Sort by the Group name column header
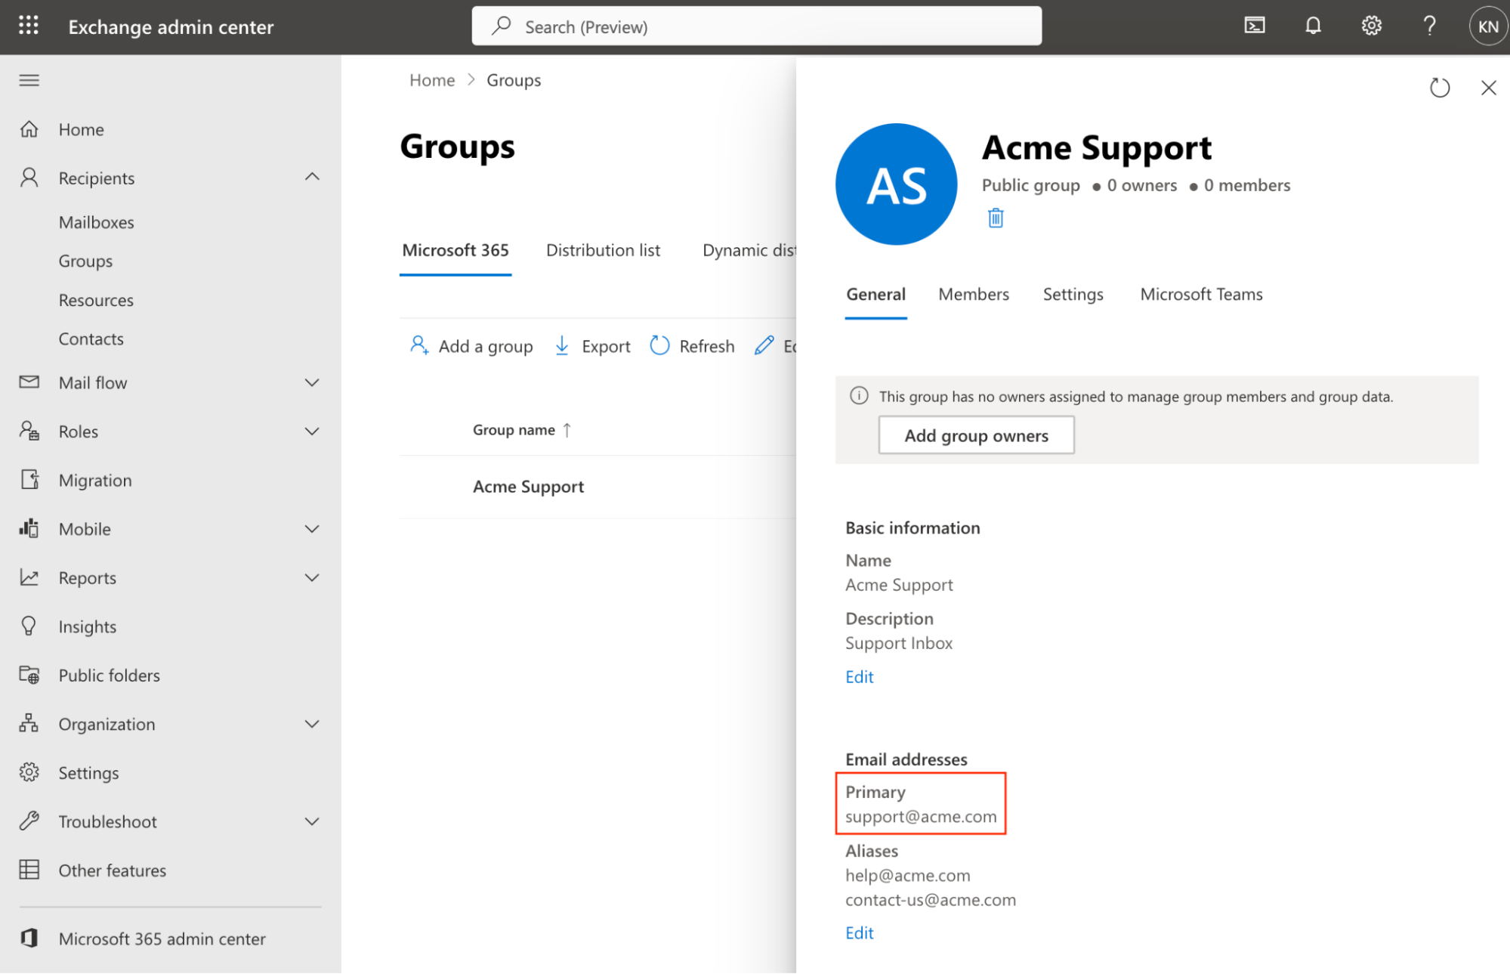The image size is (1510, 974). 522,430
